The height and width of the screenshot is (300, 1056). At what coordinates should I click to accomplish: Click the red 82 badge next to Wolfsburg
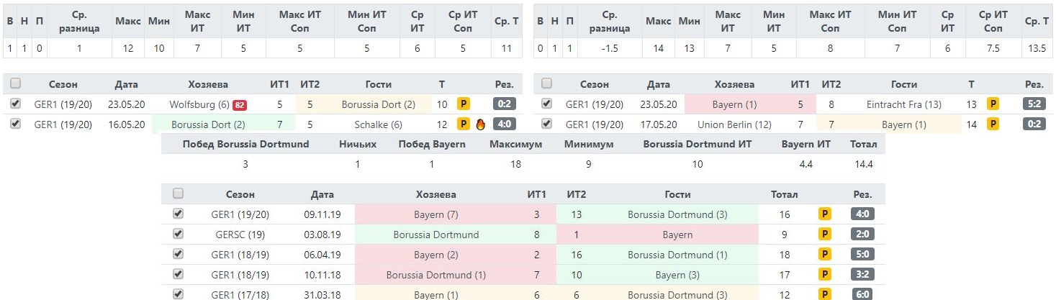[240, 105]
